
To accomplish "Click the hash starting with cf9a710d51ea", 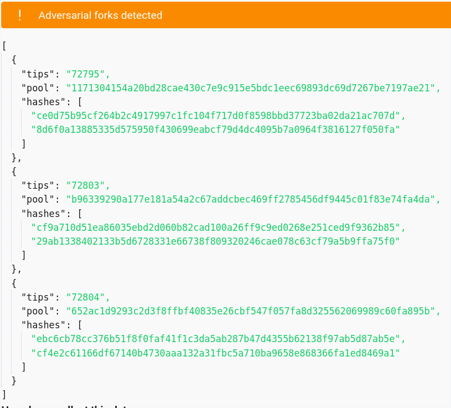I will [216, 228].
